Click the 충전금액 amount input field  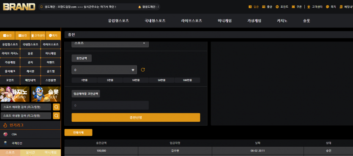[104, 70]
